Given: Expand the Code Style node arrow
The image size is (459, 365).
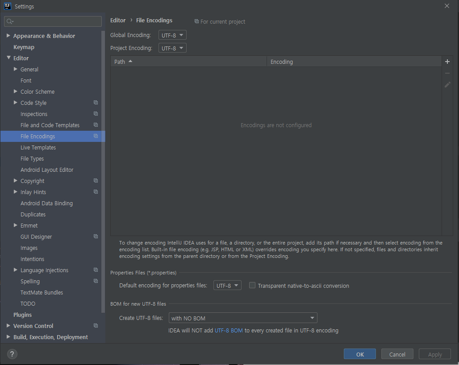Looking at the screenshot, I should [x=16, y=102].
